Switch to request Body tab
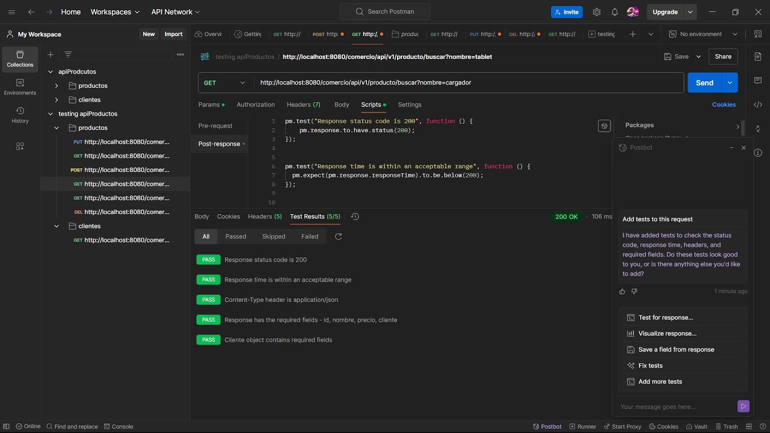The width and height of the screenshot is (770, 433). point(342,105)
